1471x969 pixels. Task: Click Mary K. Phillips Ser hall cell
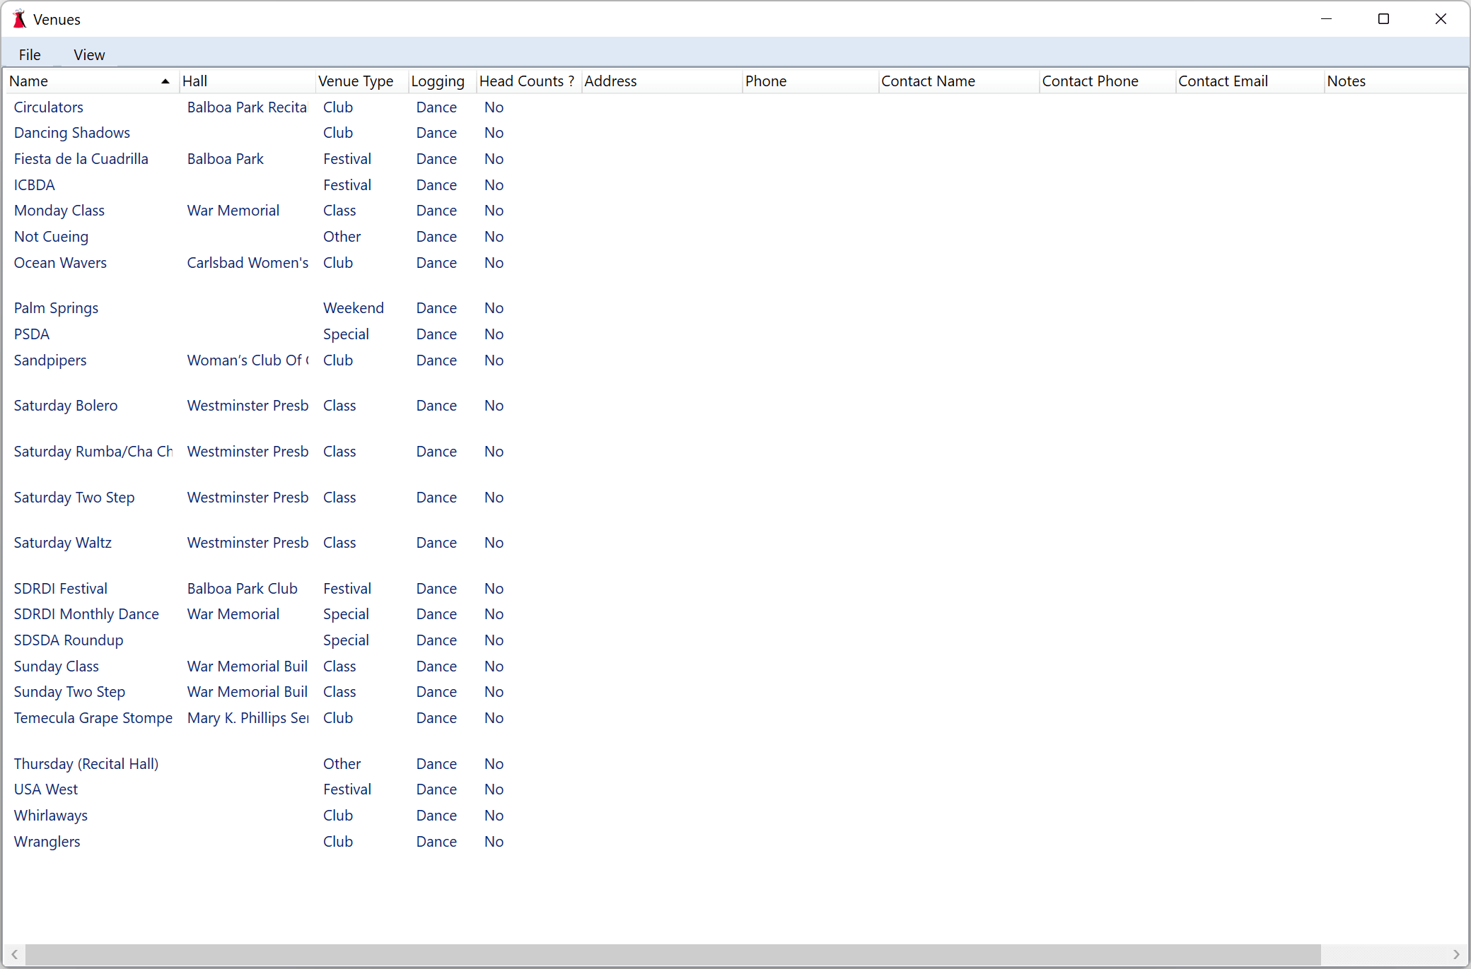point(248,718)
